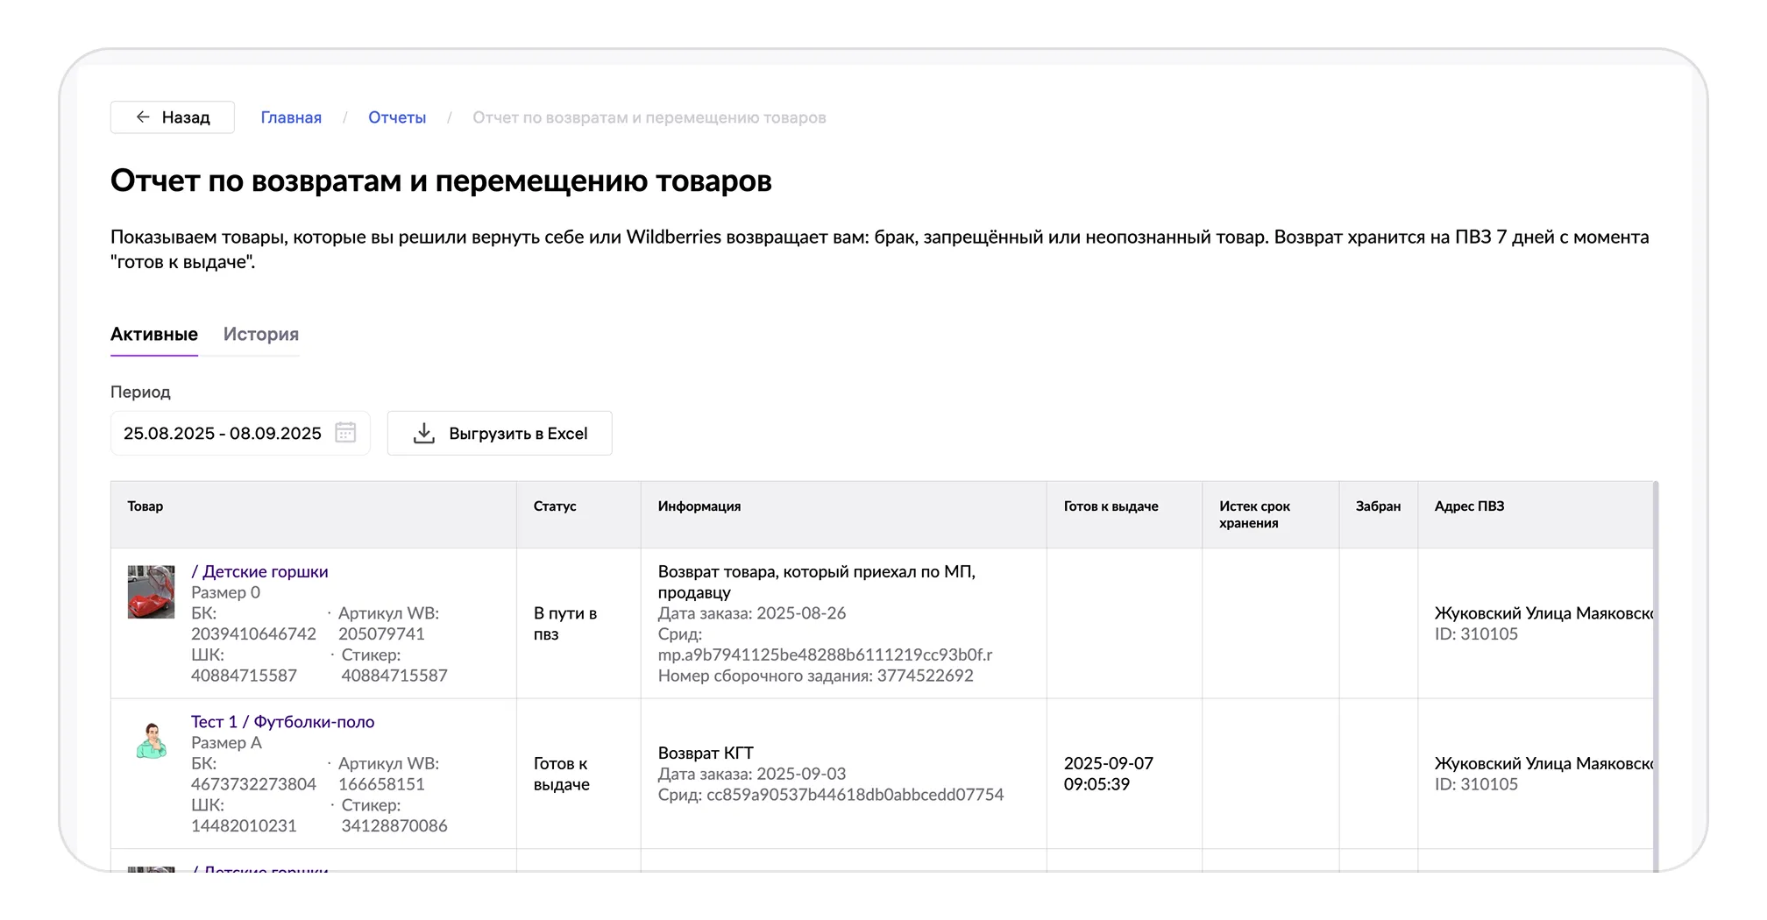Click the download icon for Excel export
1767x920 pixels.
pos(424,434)
